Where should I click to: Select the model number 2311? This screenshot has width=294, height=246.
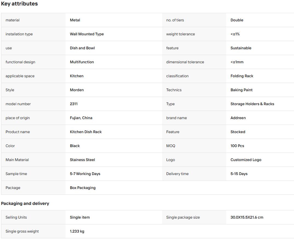pyautogui.click(x=73, y=104)
